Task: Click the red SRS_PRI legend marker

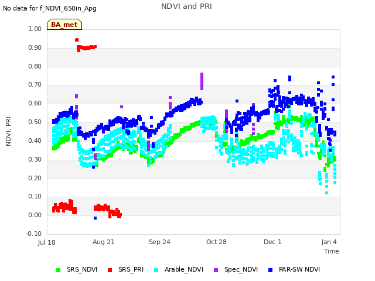Action: pos(110,270)
